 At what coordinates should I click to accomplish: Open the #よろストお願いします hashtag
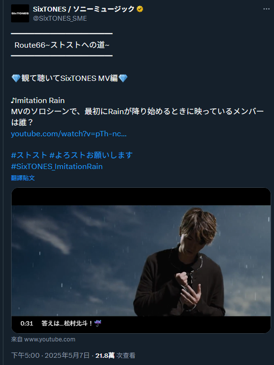91,155
